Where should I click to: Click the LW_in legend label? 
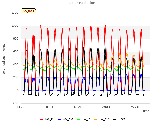(86, 119)
